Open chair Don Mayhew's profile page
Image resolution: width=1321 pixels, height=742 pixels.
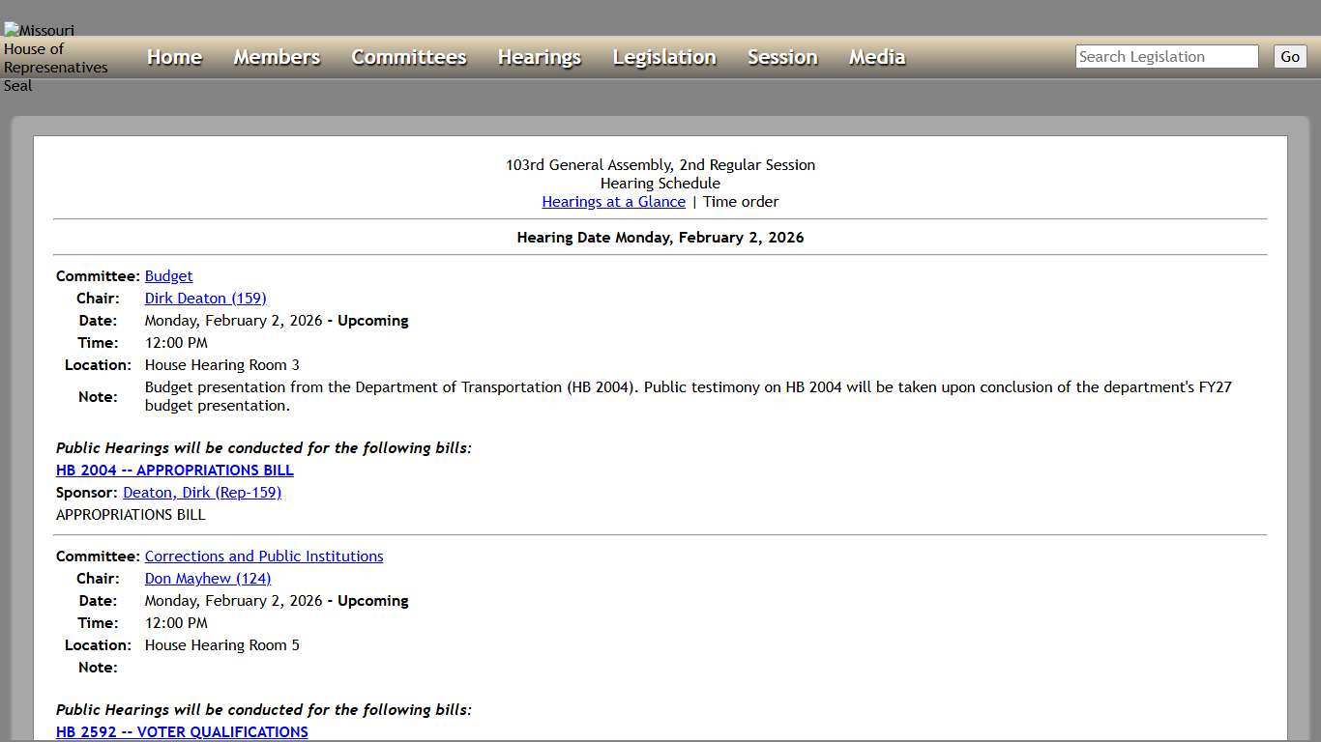tap(207, 578)
